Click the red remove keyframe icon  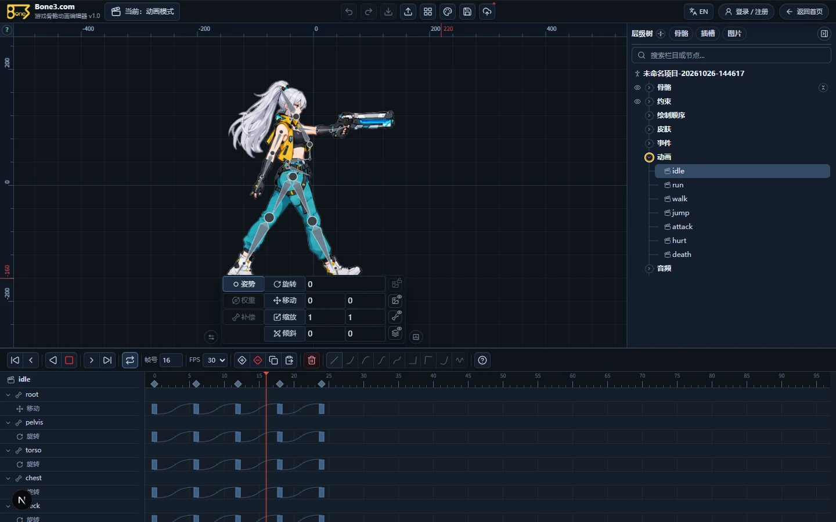click(x=258, y=360)
